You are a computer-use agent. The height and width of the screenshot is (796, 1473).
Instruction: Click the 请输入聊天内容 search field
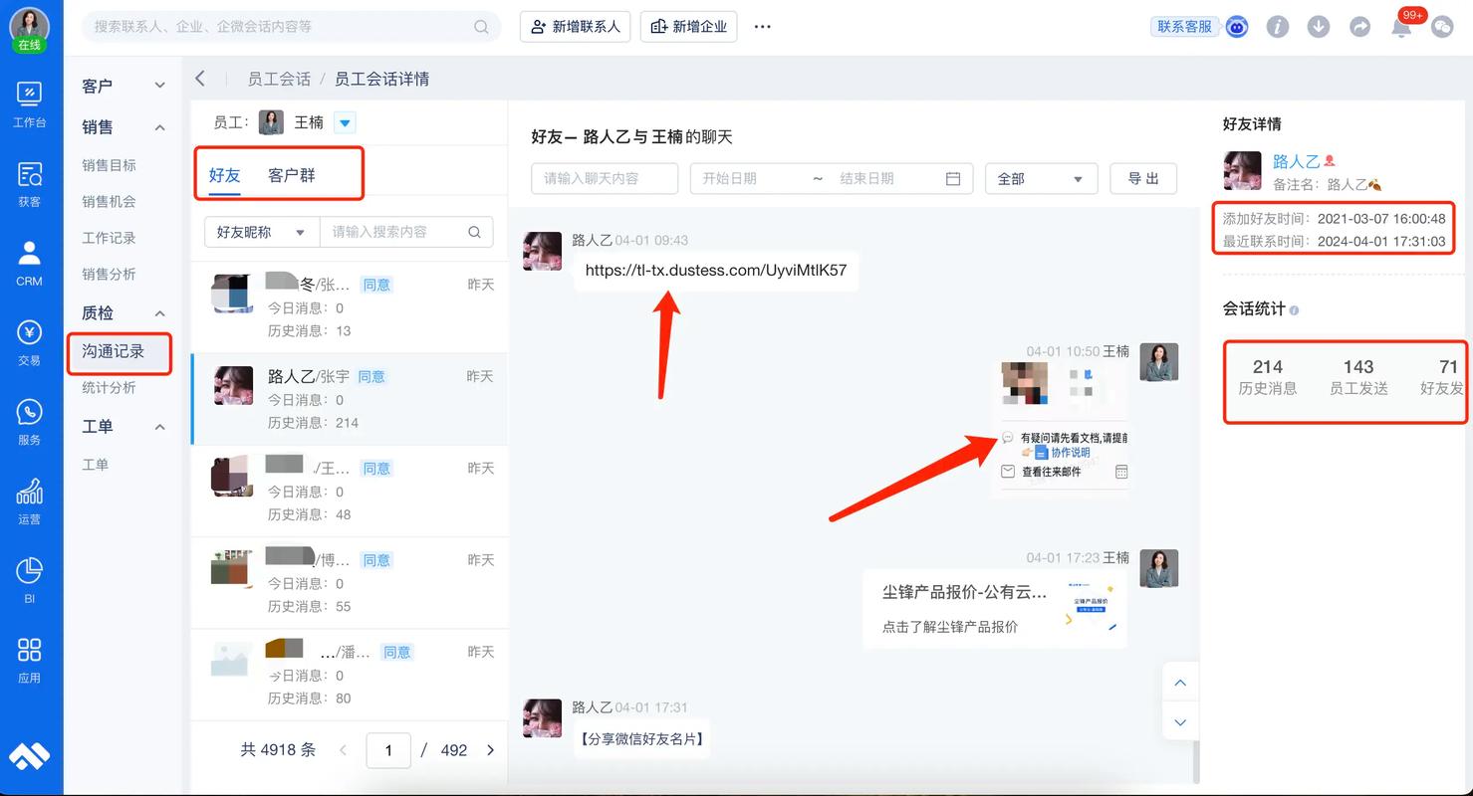click(x=604, y=179)
